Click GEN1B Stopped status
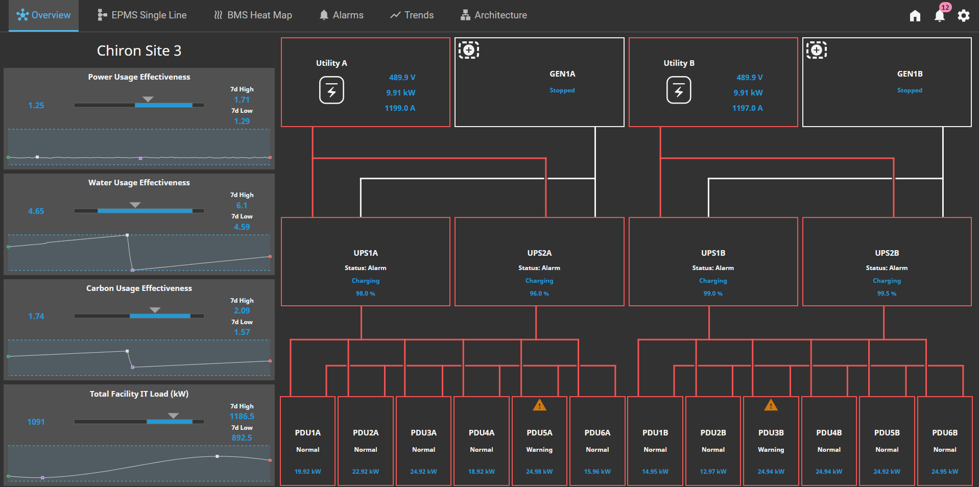The image size is (979, 487). 910,90
